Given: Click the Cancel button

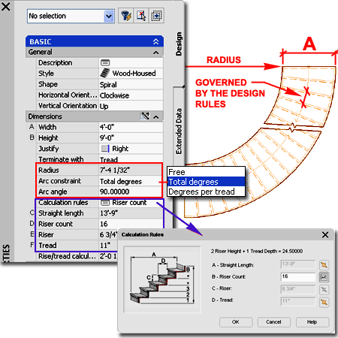Looking at the screenshot, I should pyautogui.click(x=273, y=322).
